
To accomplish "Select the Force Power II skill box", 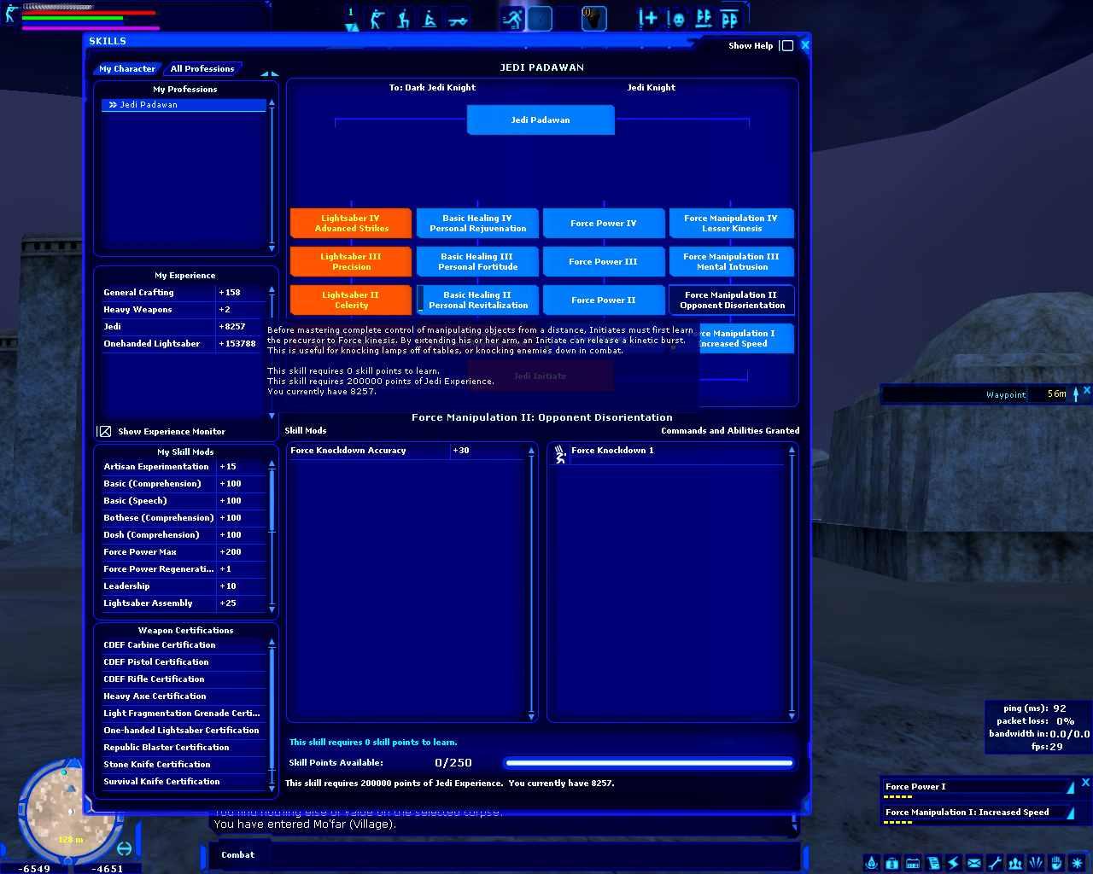I will point(604,300).
